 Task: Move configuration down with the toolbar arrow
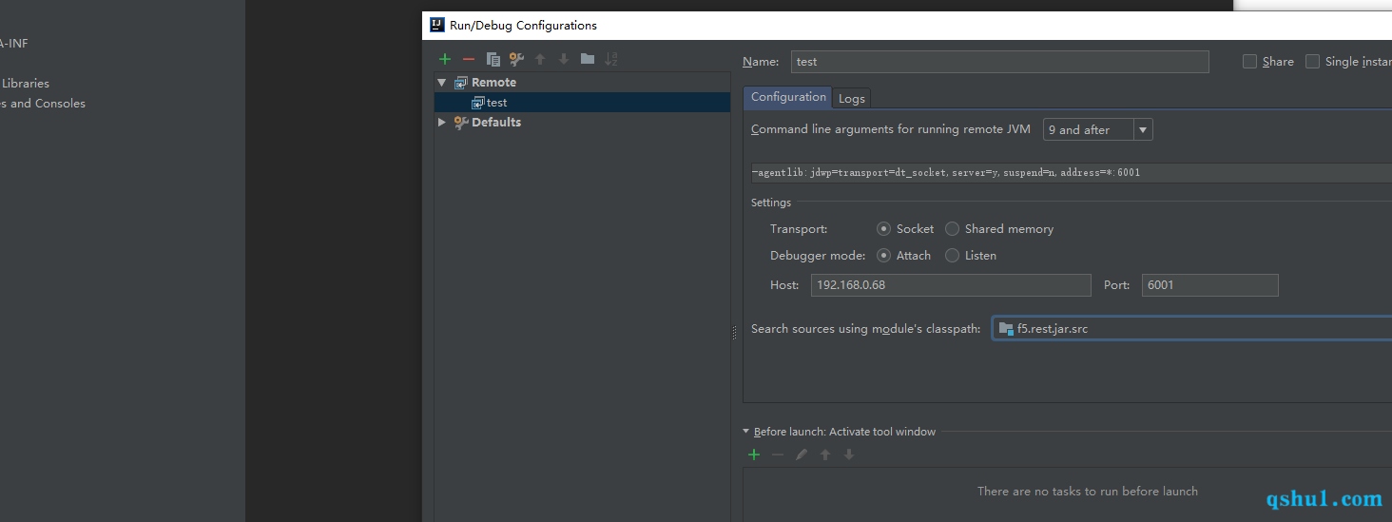point(564,59)
